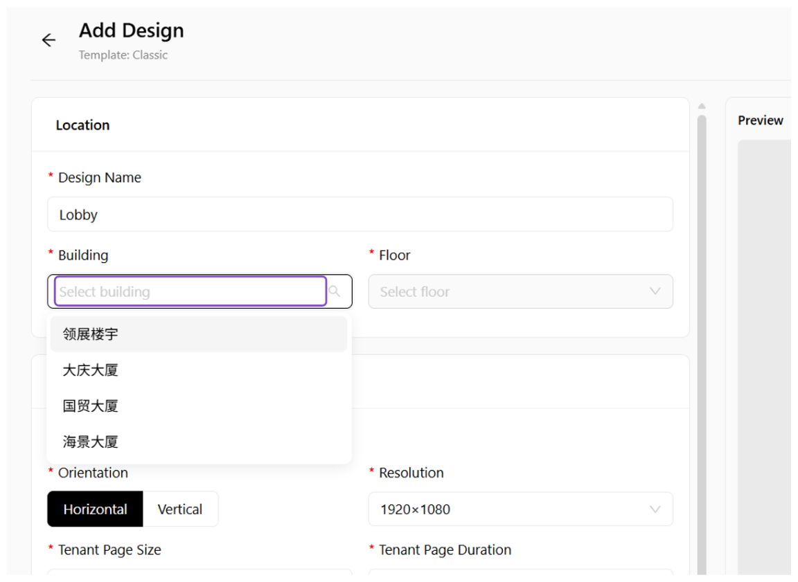Choose 国贸大厦 from building list
The width and height of the screenshot is (798, 582).
pos(199,406)
